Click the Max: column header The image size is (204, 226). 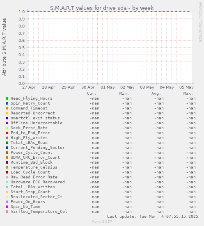point(188,94)
